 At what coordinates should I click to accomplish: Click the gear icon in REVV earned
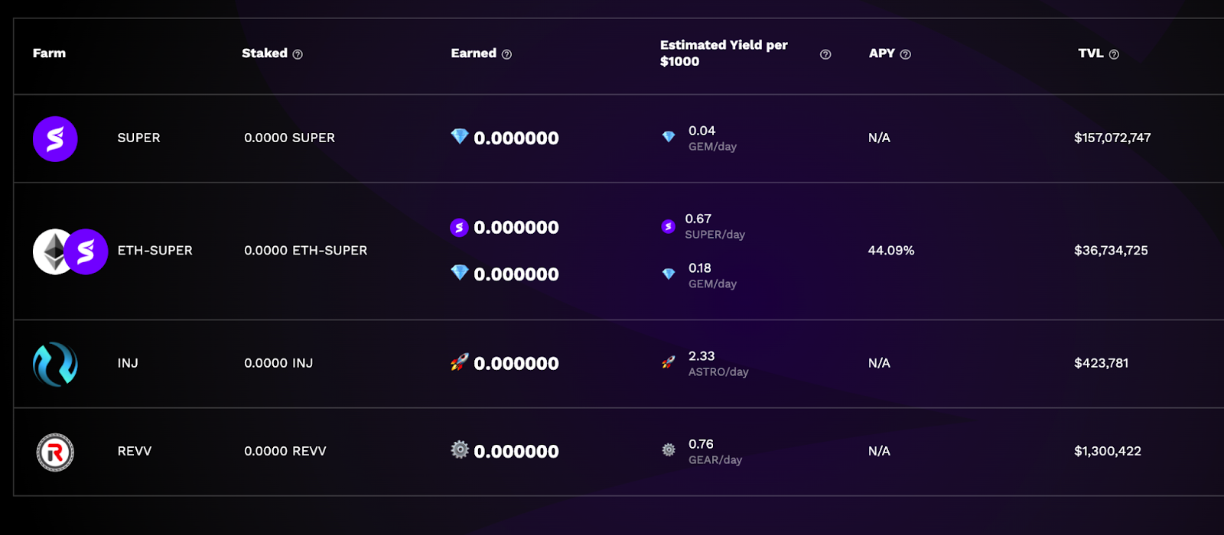(459, 450)
